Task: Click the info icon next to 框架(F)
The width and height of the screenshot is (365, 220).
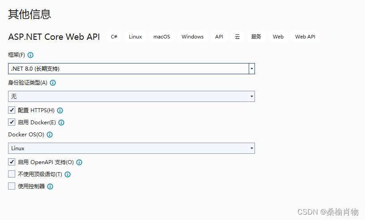Action: tap(30, 55)
